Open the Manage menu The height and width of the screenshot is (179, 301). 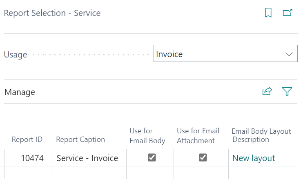tap(20, 92)
